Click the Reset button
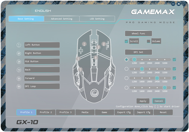 tap(163, 112)
